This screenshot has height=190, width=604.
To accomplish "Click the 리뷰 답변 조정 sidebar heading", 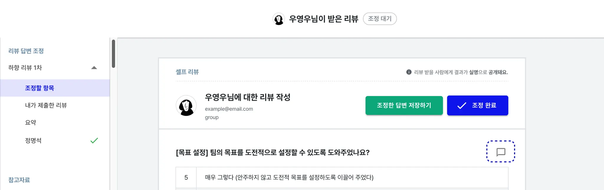I will pos(26,51).
